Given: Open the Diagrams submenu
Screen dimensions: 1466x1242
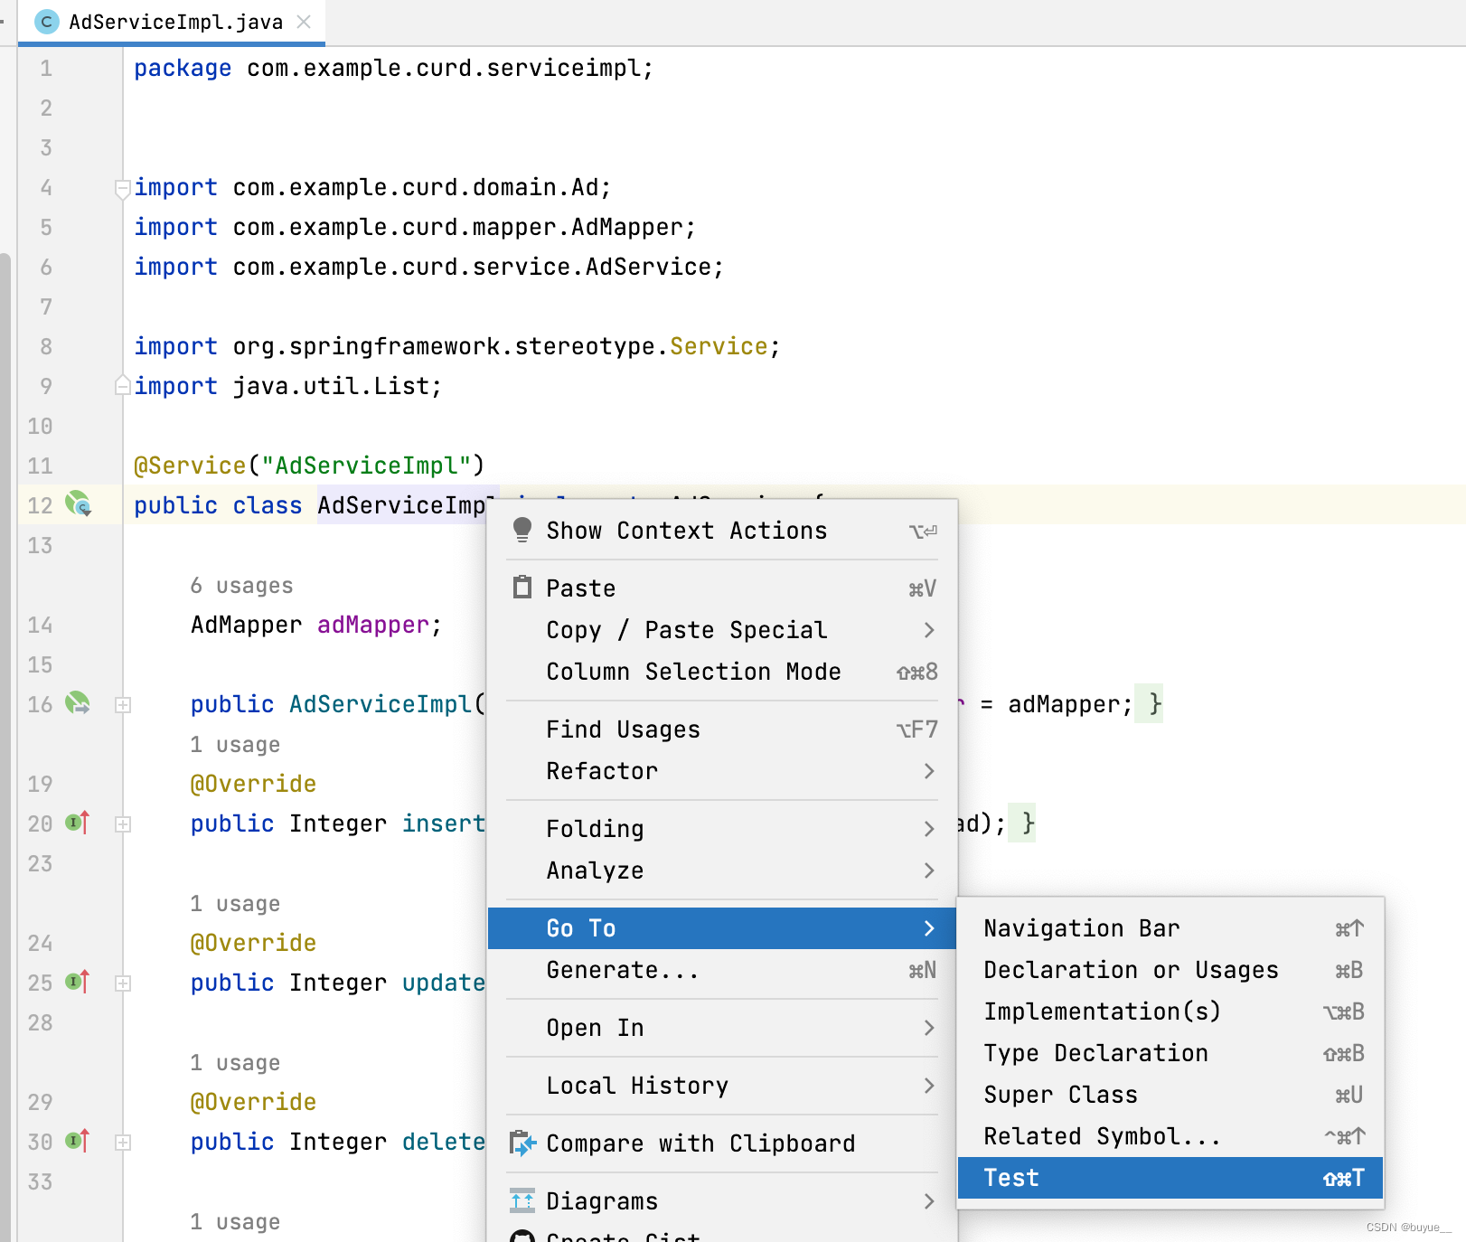Looking at the screenshot, I should point(722,1201).
